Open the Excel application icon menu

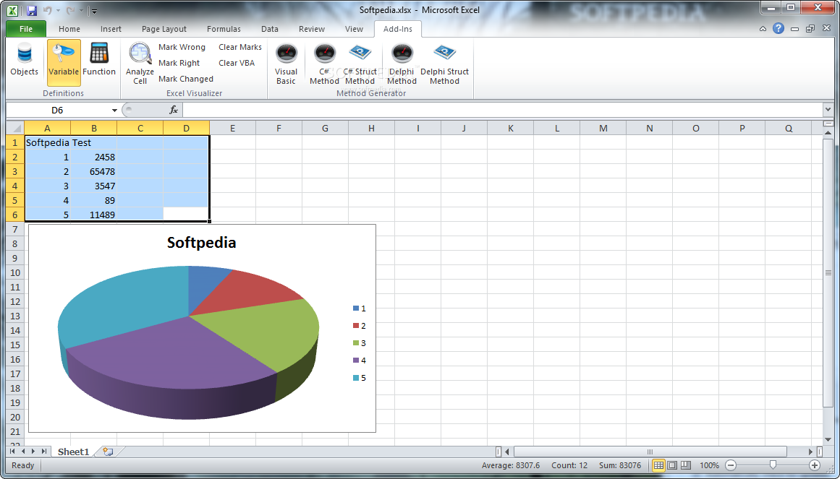(13, 10)
